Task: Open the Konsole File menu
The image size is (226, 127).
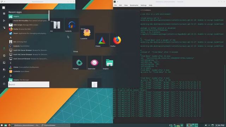Action: [115, 5]
